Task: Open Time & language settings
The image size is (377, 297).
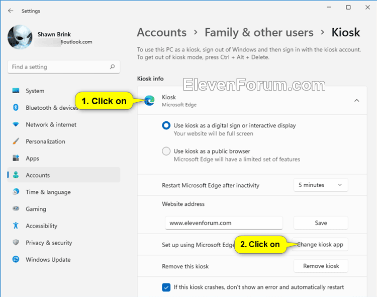Action: tap(64, 192)
